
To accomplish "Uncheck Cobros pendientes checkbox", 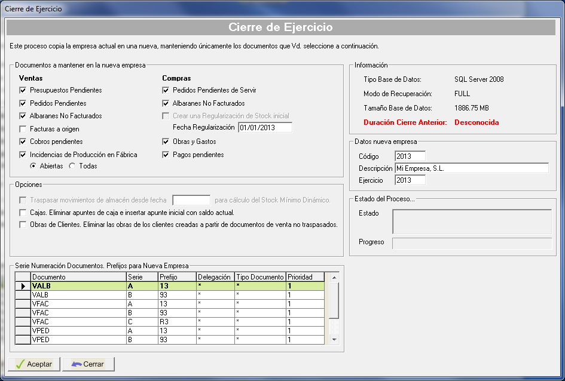I will [x=23, y=142].
